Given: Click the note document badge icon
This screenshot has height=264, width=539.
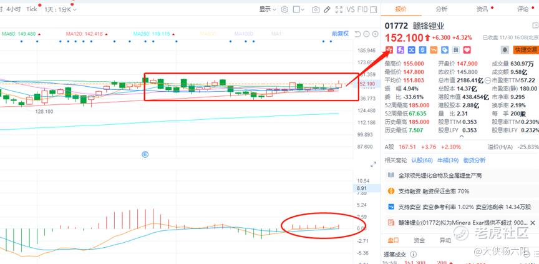Looking at the screenshot, I should (x=455, y=50).
